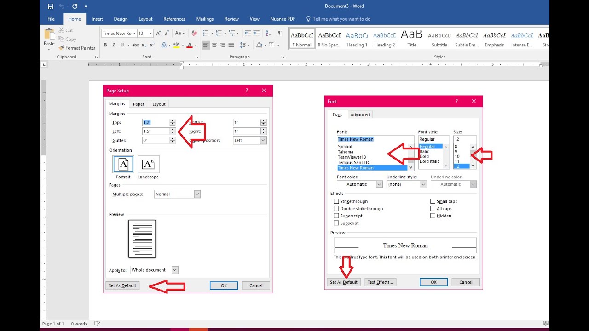589x331 pixels.
Task: Click the Repeat icon in the quick access toolbar
Action: click(x=75, y=6)
